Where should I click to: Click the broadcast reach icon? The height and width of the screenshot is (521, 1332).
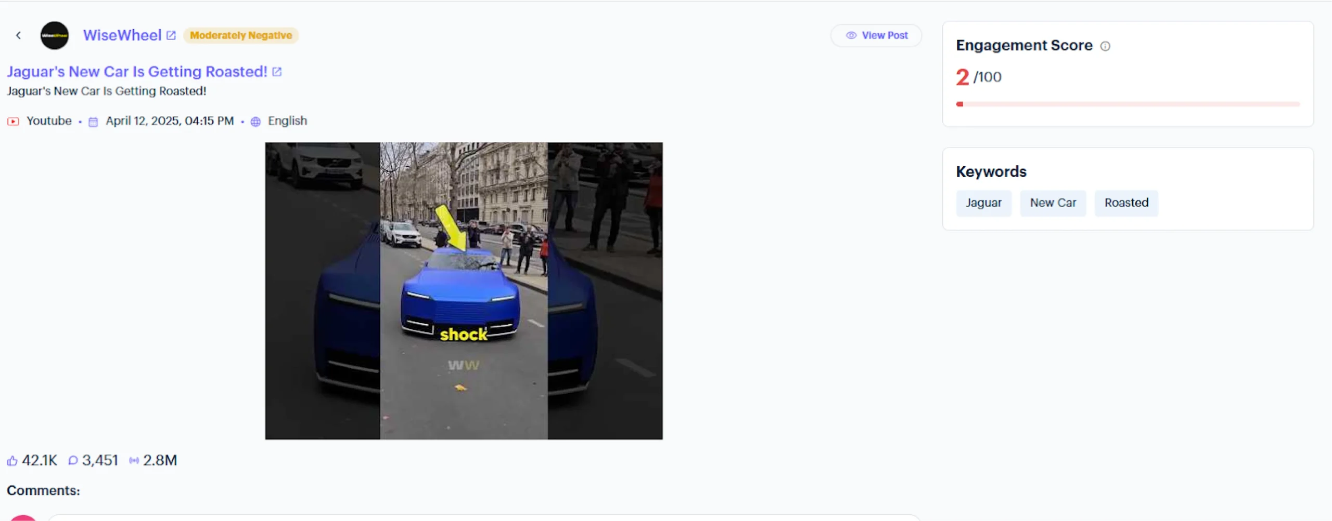(x=134, y=460)
